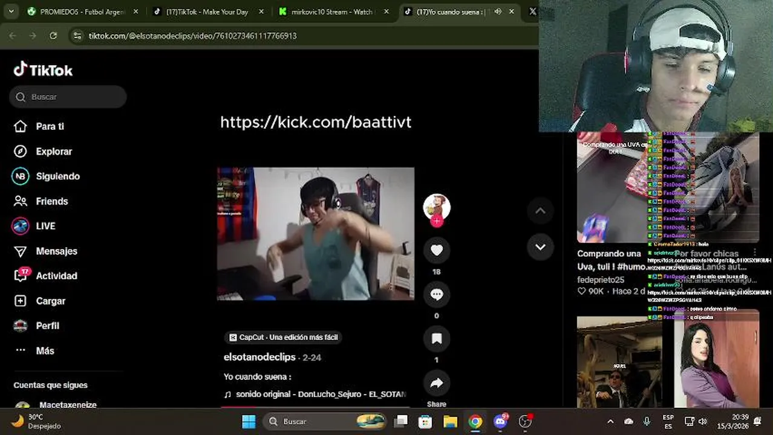
Task: Click the OneDrive cloud tray icon
Action: click(628, 421)
